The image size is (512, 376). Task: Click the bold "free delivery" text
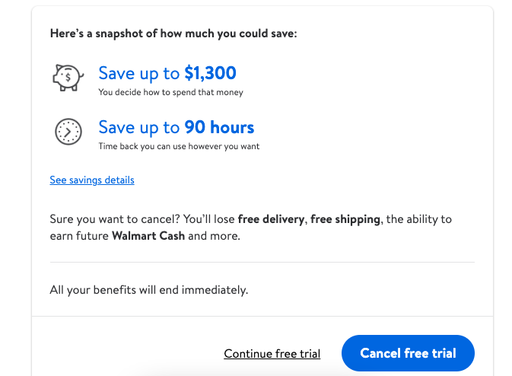271,219
